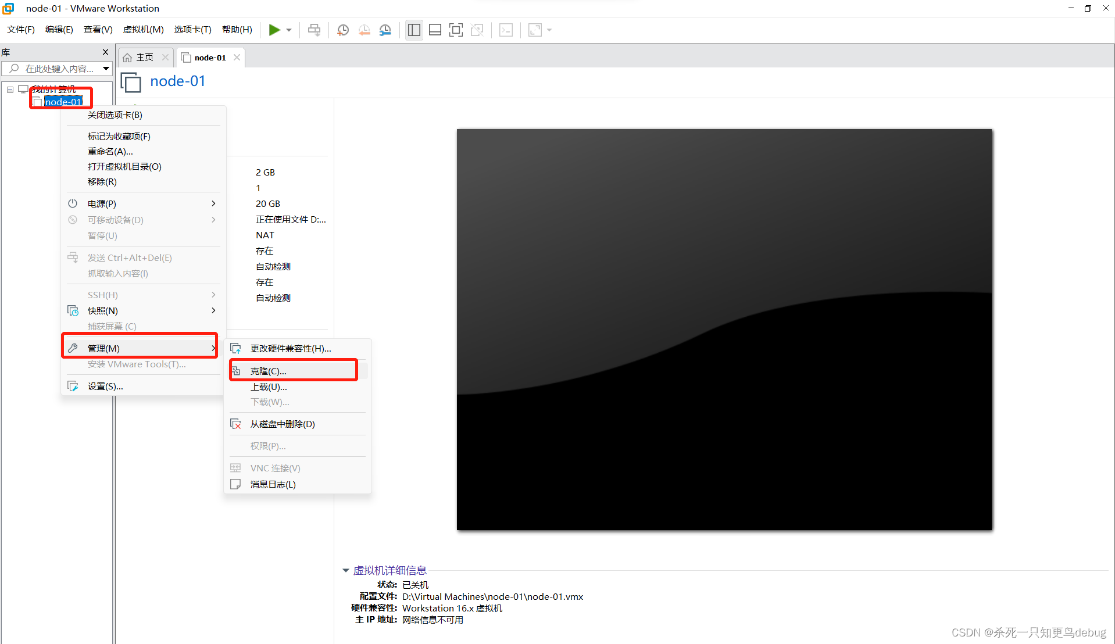Open the power options dropdown arrow

289,30
